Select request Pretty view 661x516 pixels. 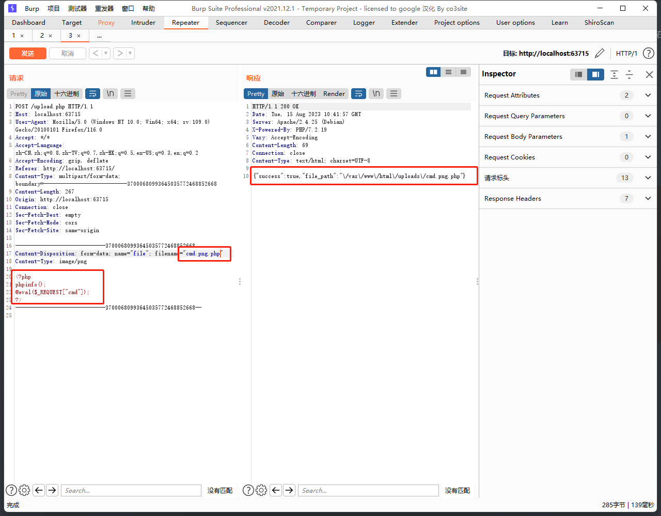coord(19,93)
